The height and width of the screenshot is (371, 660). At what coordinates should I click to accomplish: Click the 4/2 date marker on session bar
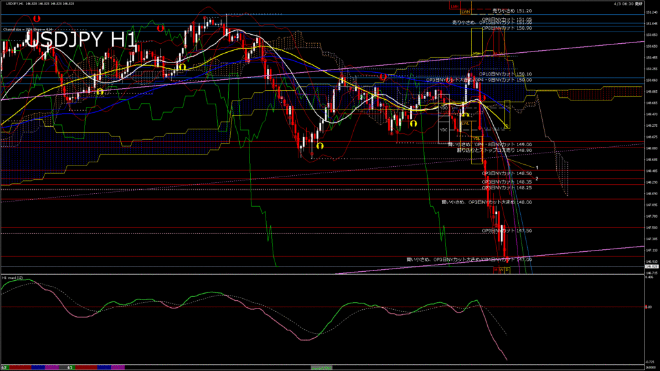(5, 368)
